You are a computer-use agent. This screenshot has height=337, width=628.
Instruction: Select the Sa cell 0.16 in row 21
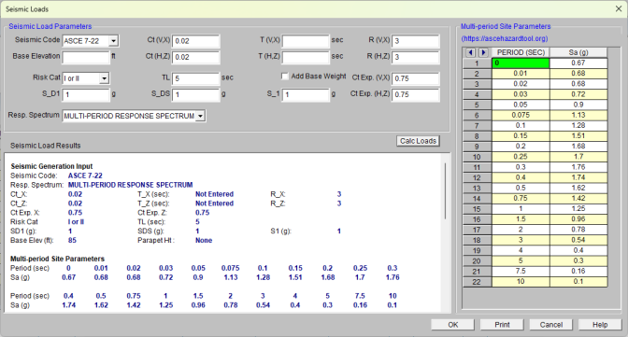point(578,272)
